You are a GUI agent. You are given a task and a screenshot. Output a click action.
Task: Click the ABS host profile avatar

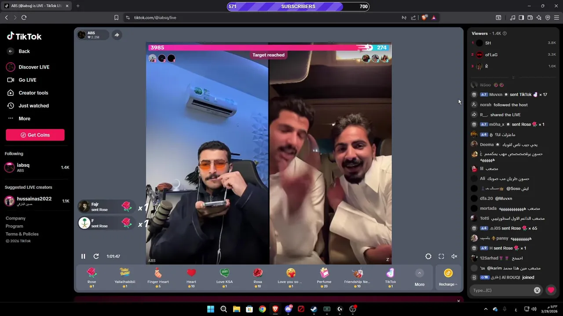(82, 35)
